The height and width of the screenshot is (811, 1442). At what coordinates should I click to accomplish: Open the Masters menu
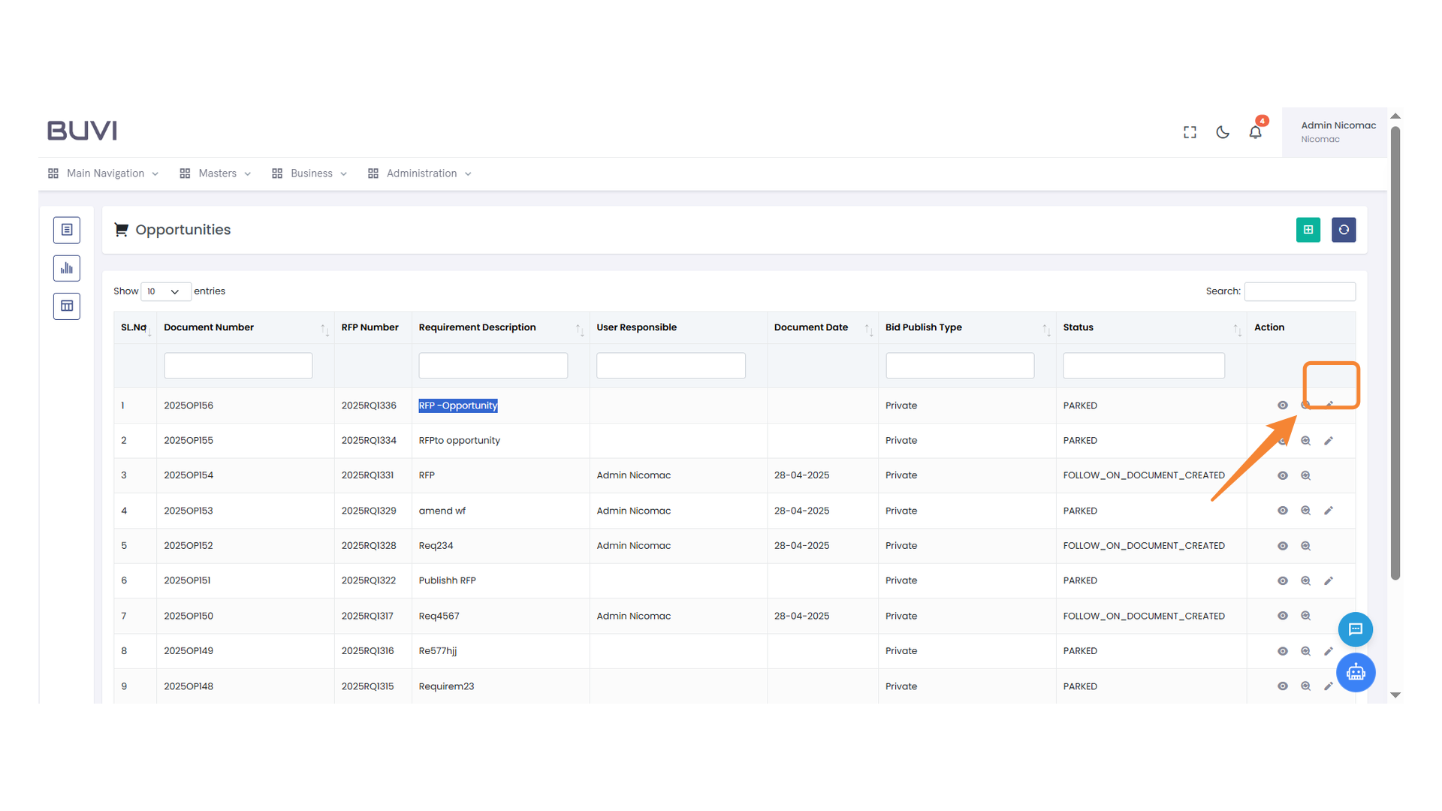click(216, 173)
